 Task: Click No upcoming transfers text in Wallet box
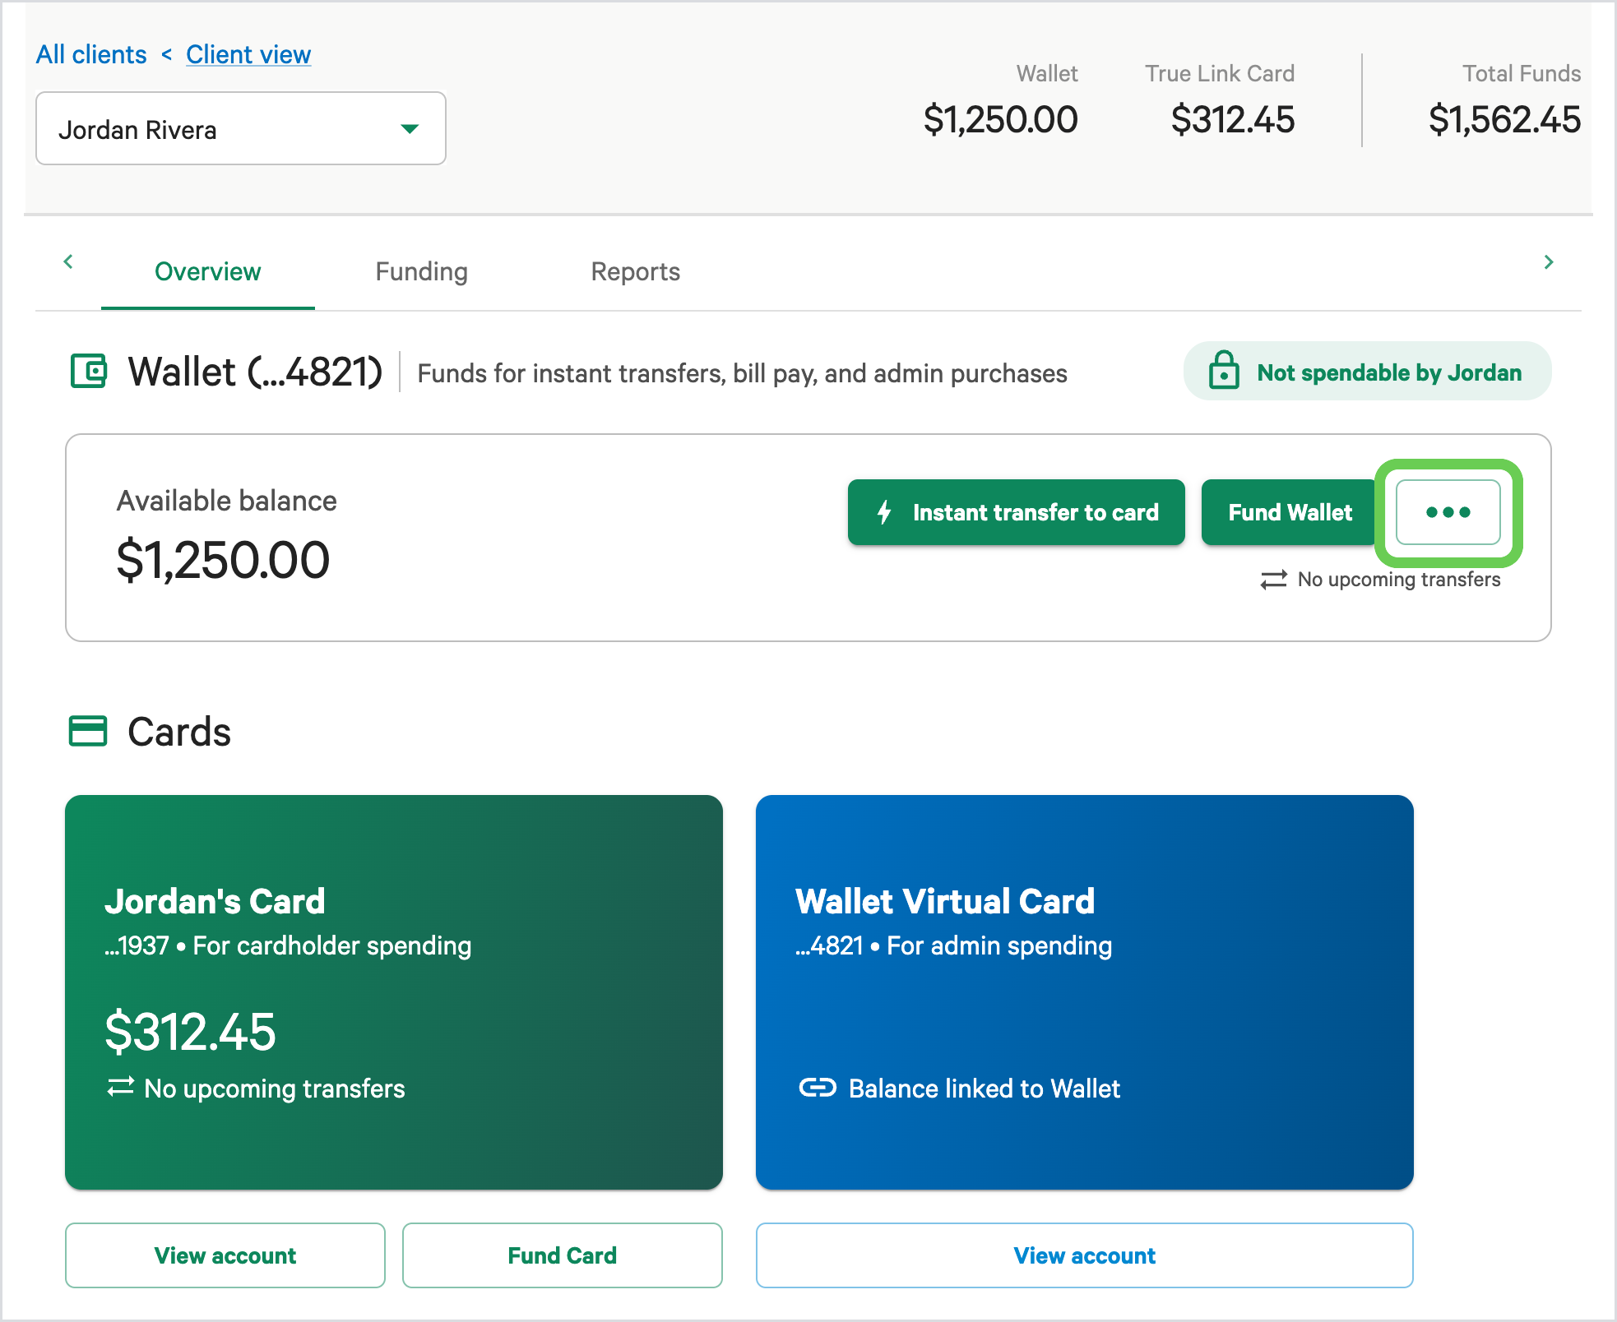(x=1399, y=580)
